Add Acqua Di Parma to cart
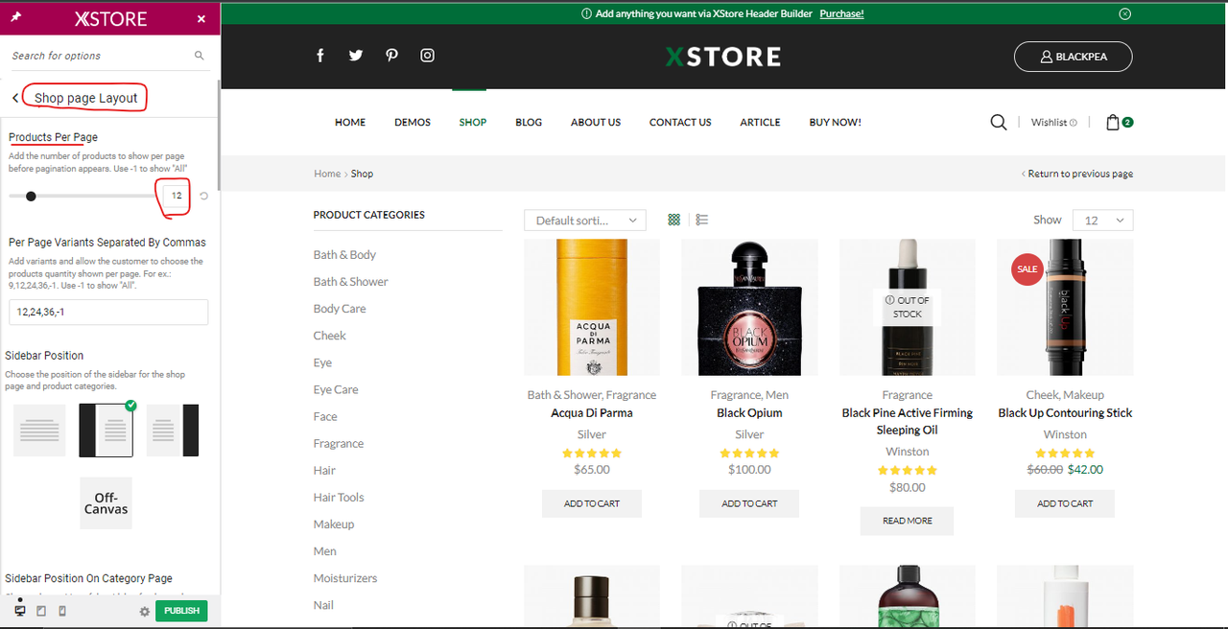Viewport: 1228px width, 629px height. click(592, 503)
